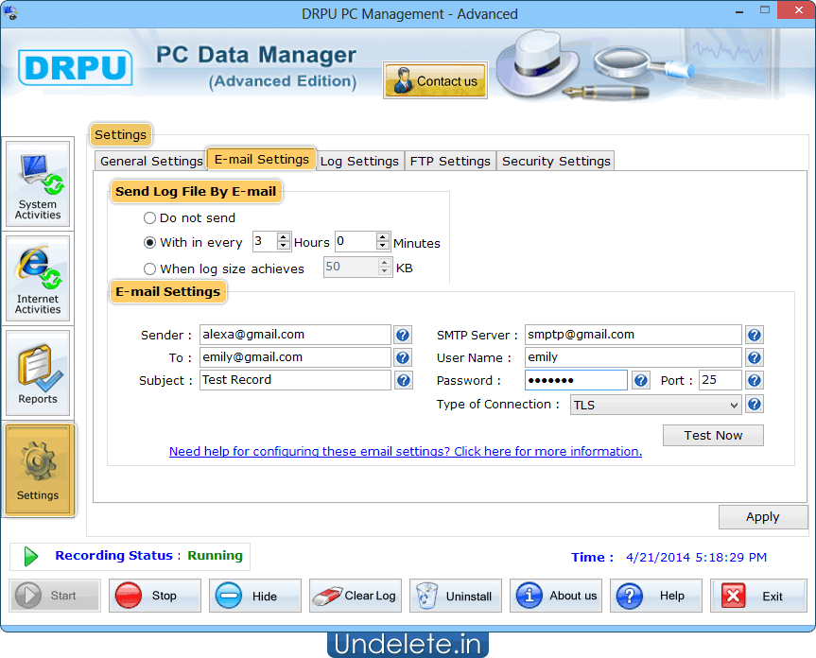Image resolution: width=816 pixels, height=658 pixels.
Task: Switch to Security Settings tab
Action: pos(556,162)
